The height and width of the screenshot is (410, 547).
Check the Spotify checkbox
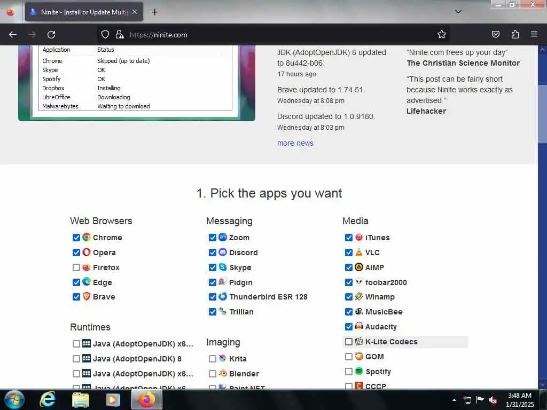point(348,372)
